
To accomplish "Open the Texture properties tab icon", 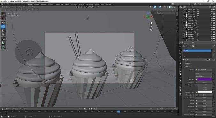I will point(180,94).
